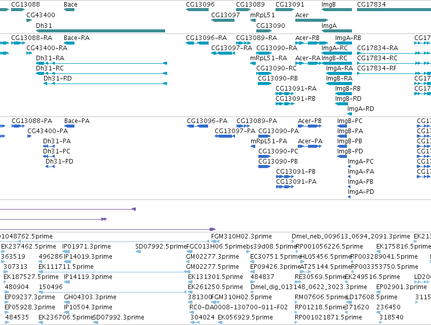Select gene CG13090 in top track

click(264, 31)
